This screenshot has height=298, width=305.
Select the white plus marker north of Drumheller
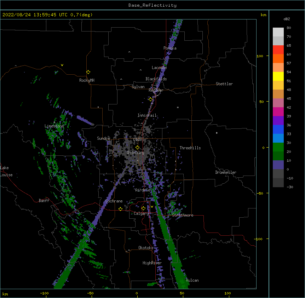click(217, 133)
